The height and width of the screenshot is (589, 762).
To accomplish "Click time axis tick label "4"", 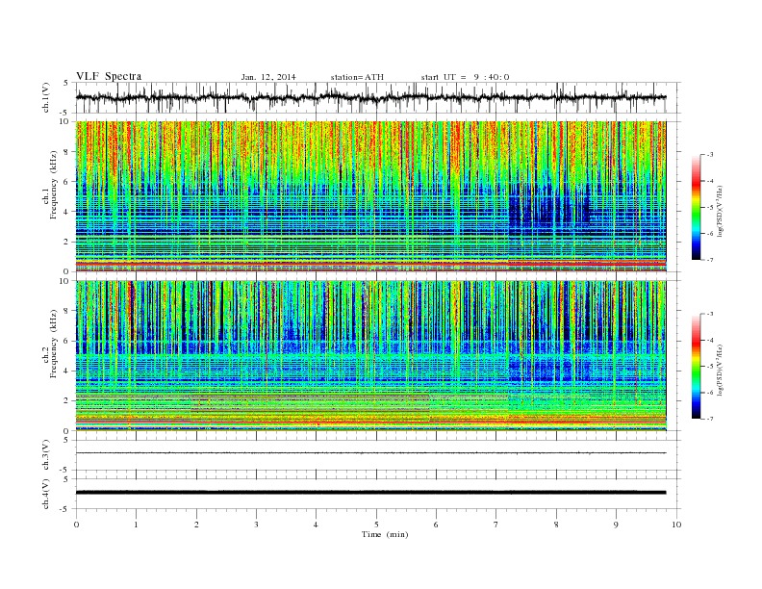I will 316,525.
